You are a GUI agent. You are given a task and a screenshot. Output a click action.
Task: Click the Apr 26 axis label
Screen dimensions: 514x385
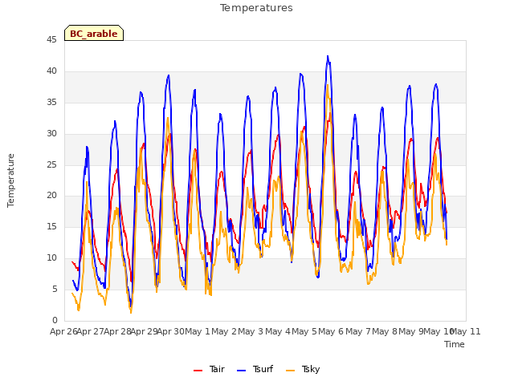tap(64, 331)
